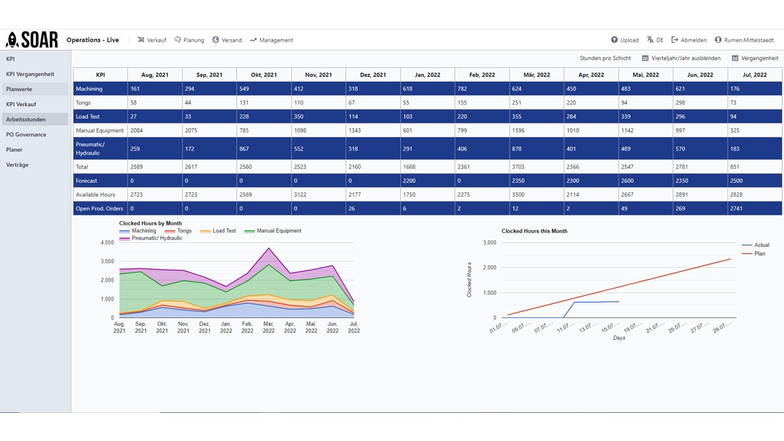Click Plan legend entry in line chart

[x=755, y=253]
